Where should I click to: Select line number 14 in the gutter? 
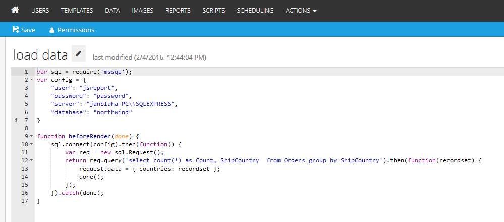point(25,177)
